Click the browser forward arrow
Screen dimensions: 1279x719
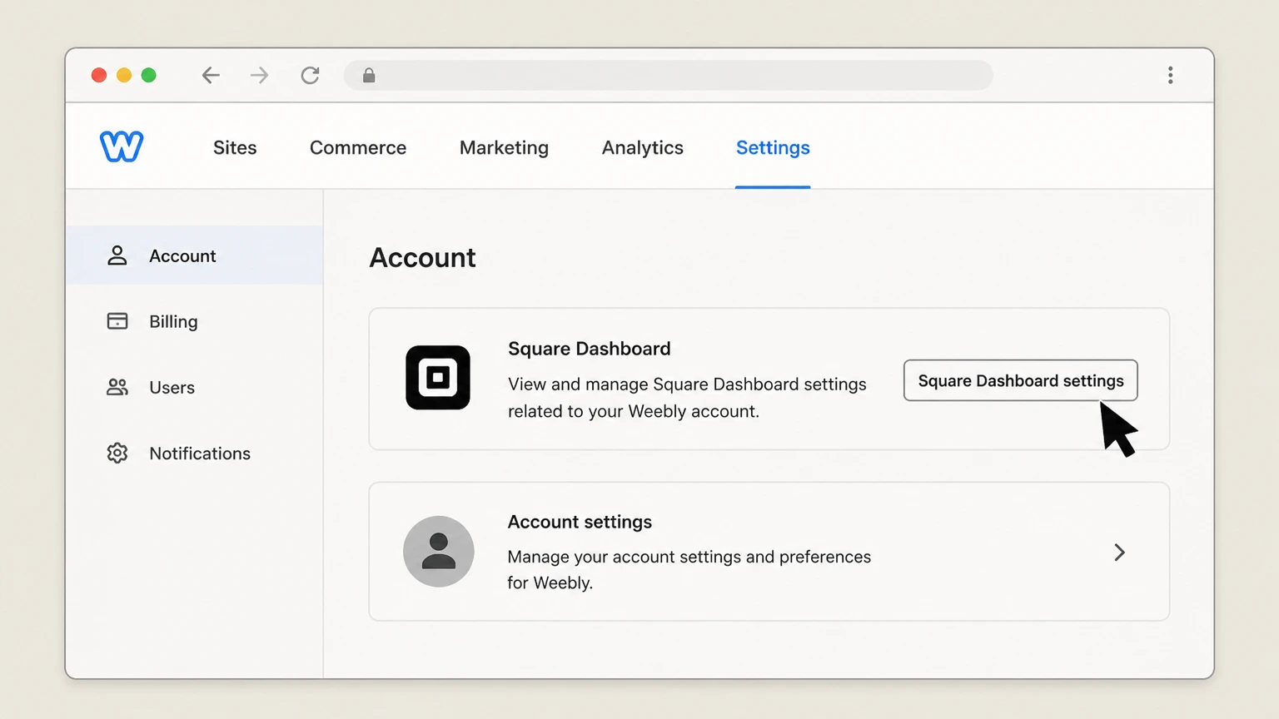(x=260, y=76)
